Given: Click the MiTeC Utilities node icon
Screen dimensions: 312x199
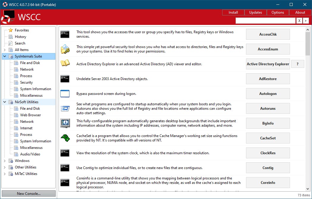Looking at the screenshot, I should tap(11, 174).
